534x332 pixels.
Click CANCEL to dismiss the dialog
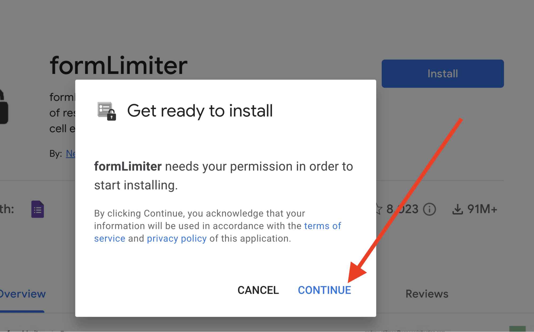(x=258, y=290)
